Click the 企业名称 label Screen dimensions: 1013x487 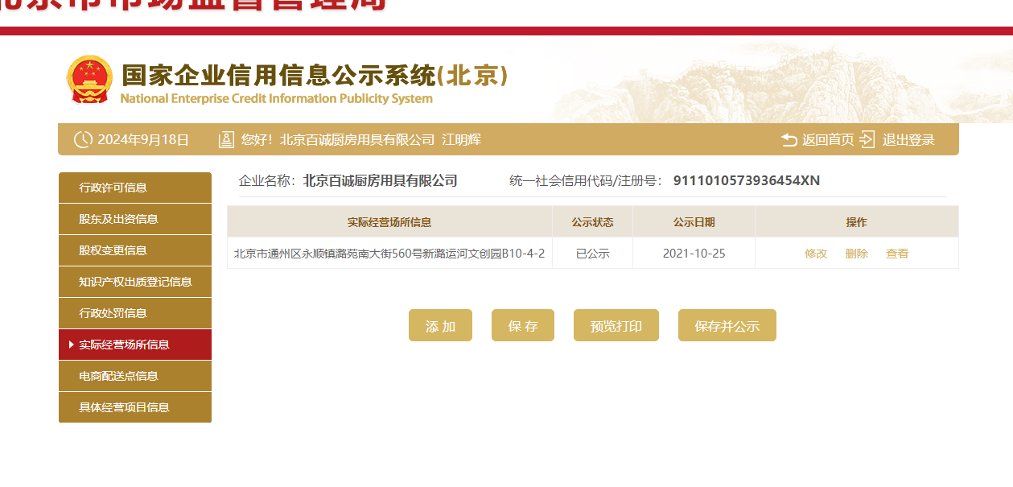pos(267,180)
